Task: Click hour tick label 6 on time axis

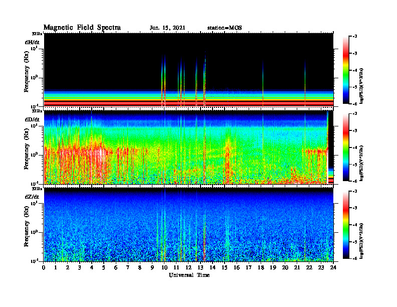Action: pos(116,267)
